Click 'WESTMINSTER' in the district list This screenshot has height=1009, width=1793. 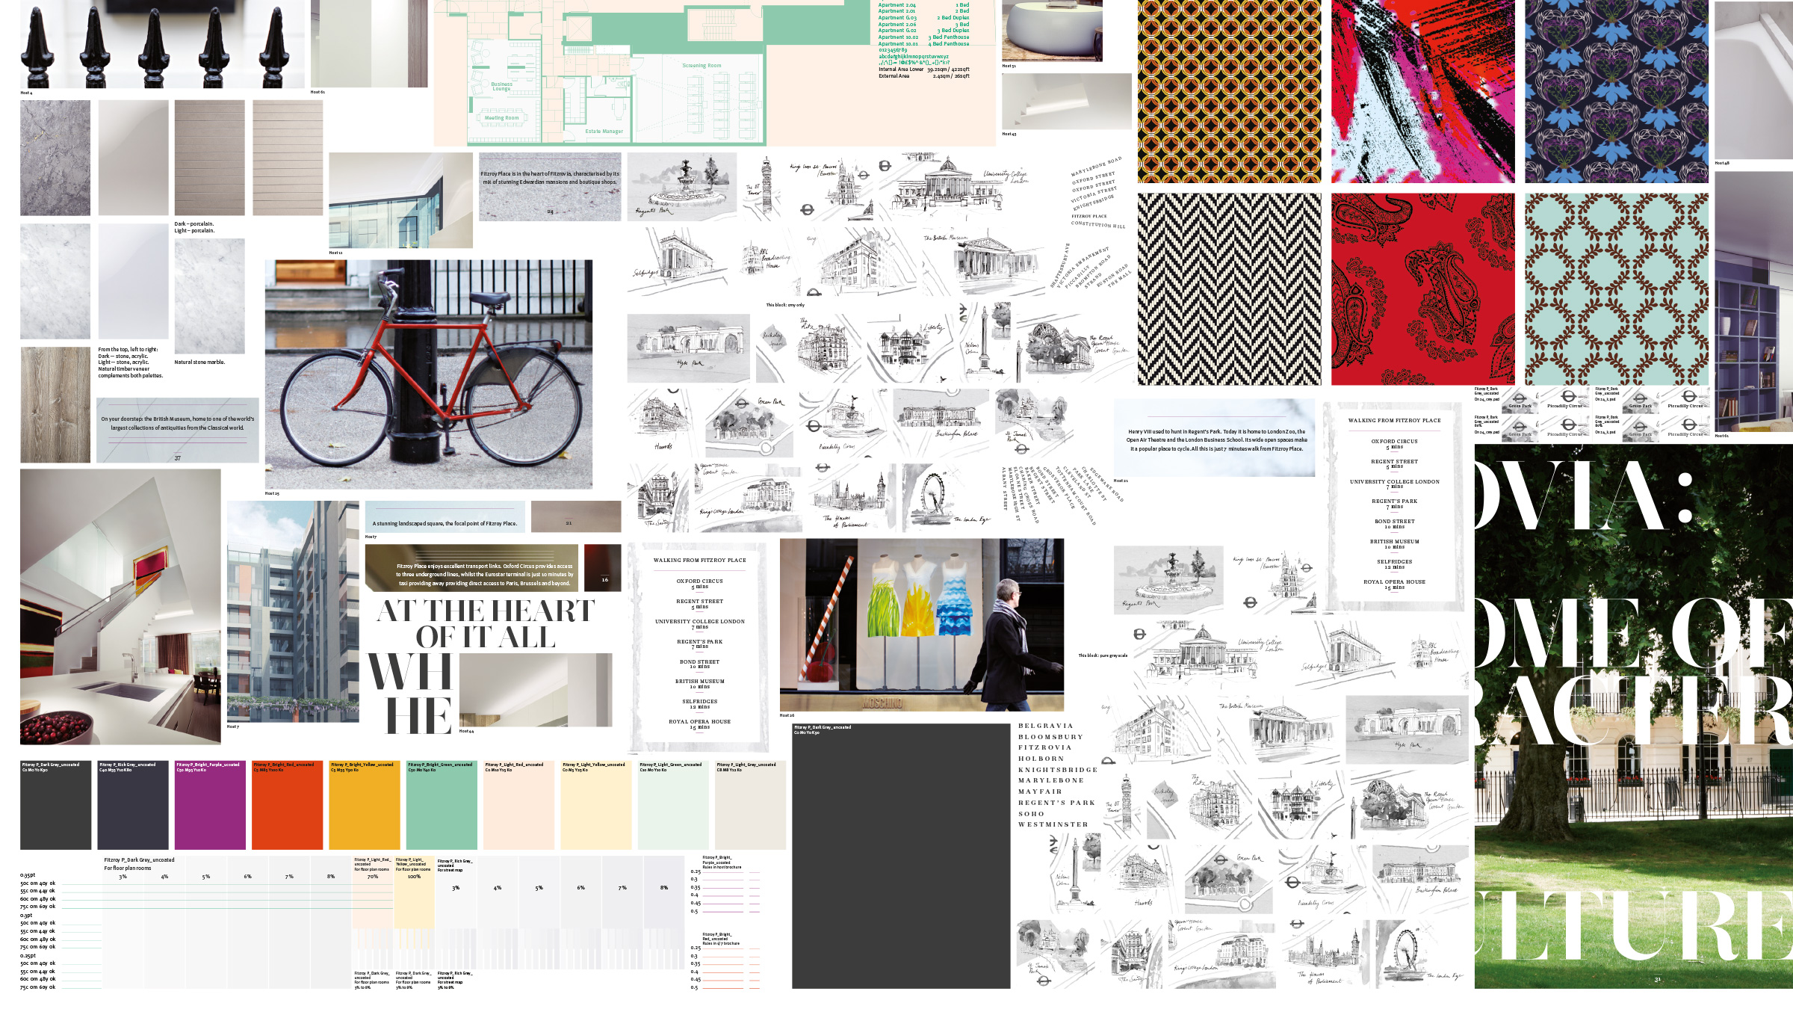1053,824
